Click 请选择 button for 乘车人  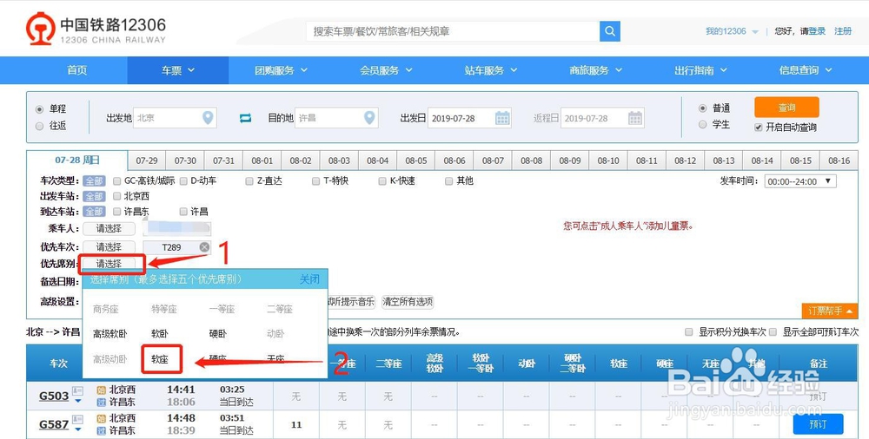pos(109,228)
